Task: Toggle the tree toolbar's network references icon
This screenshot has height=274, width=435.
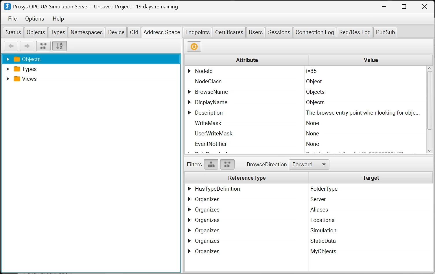Action: coord(43,46)
